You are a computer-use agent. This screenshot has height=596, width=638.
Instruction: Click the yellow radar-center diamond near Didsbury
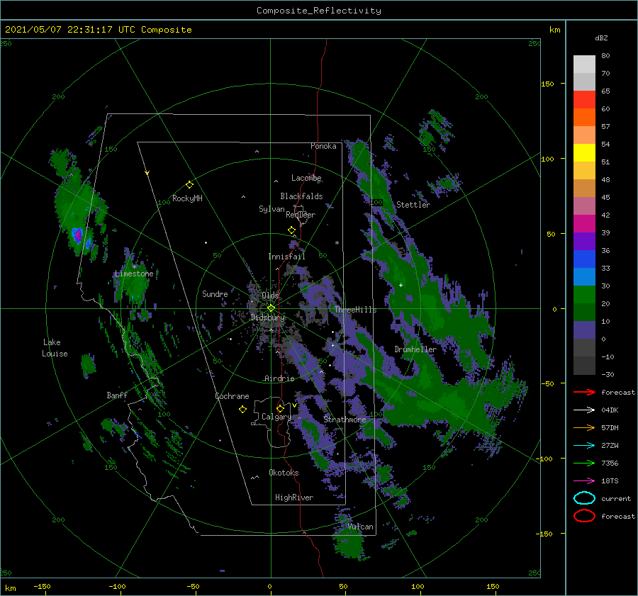(271, 308)
